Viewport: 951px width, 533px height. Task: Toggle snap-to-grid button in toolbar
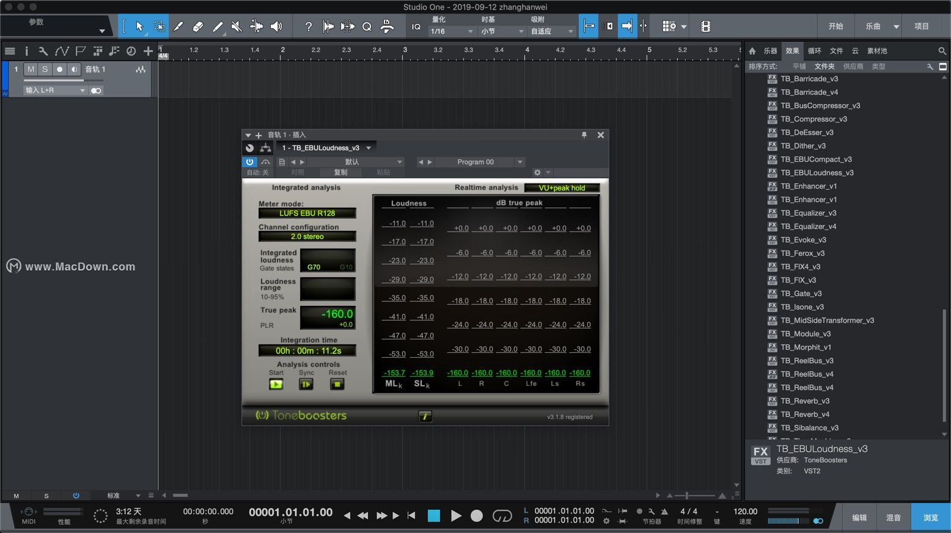[x=589, y=26]
